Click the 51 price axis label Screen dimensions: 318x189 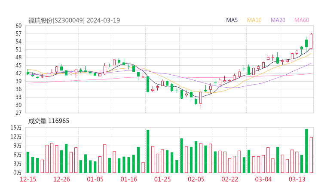click(x=18, y=49)
